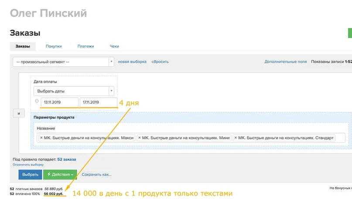Viewport: 352px width, 199px height.
Task: Open the green 'Действия' dropdown menu
Action: pos(60,175)
